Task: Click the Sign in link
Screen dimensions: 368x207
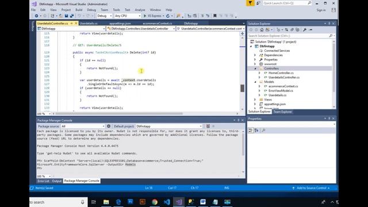Action: tap(321, 10)
